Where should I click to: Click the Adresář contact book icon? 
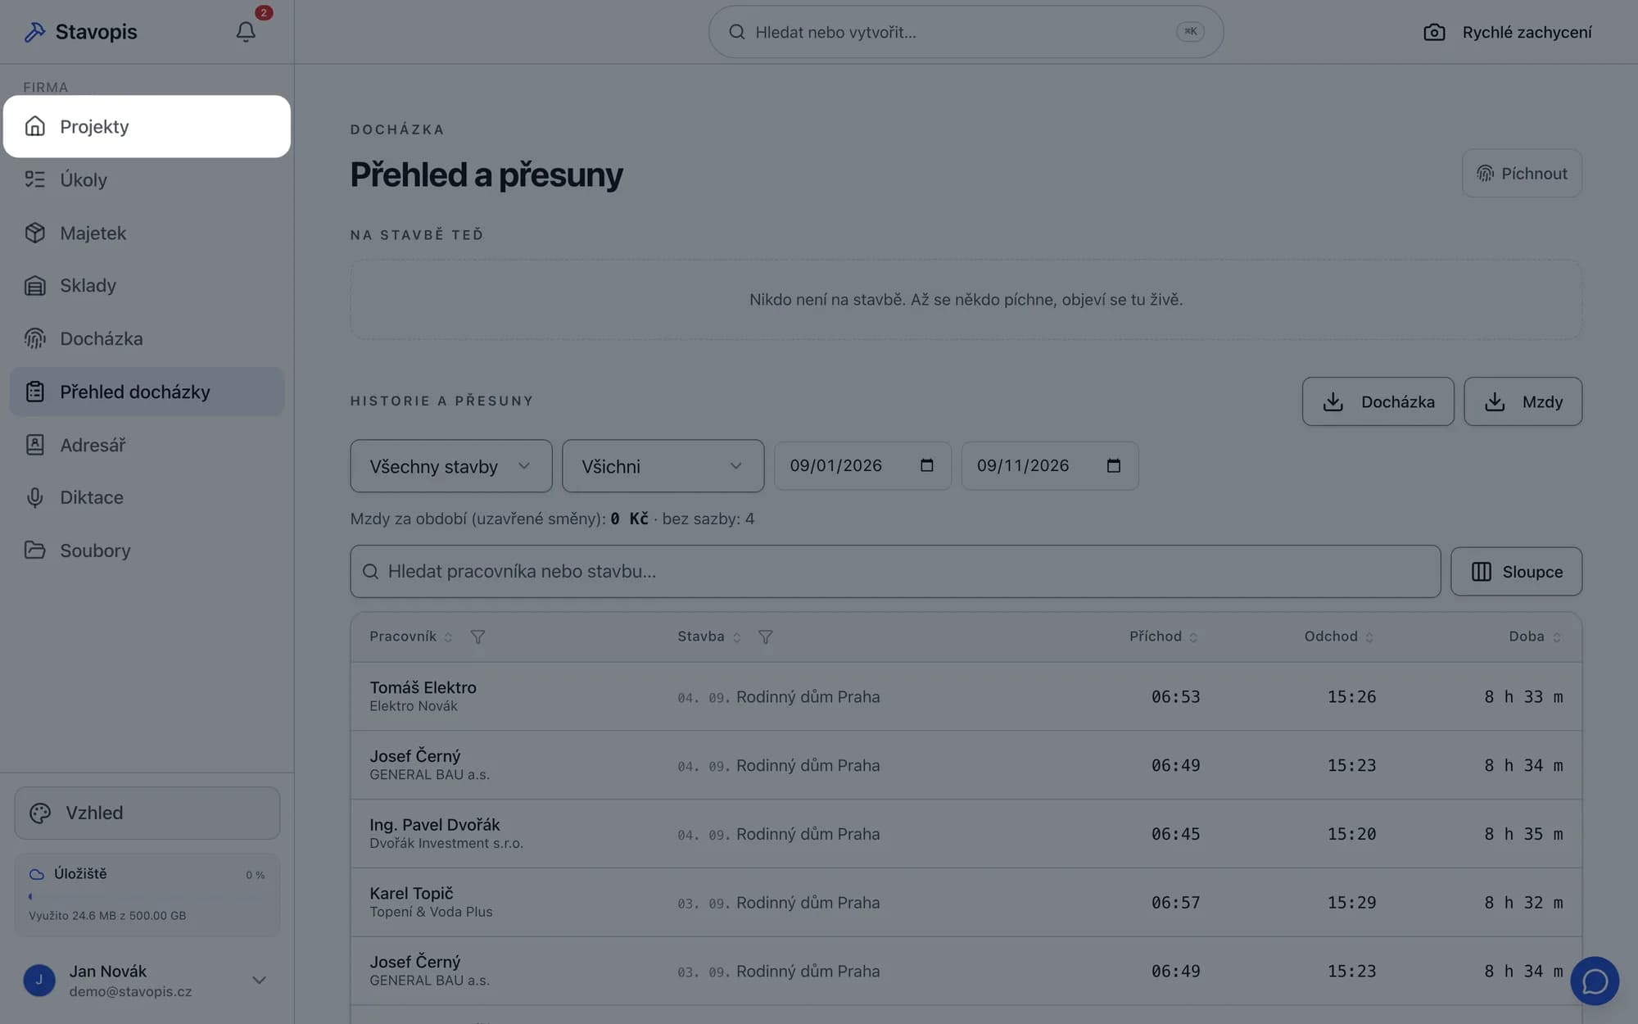pos(34,445)
